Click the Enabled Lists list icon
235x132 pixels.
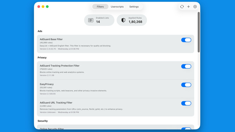(91, 20)
